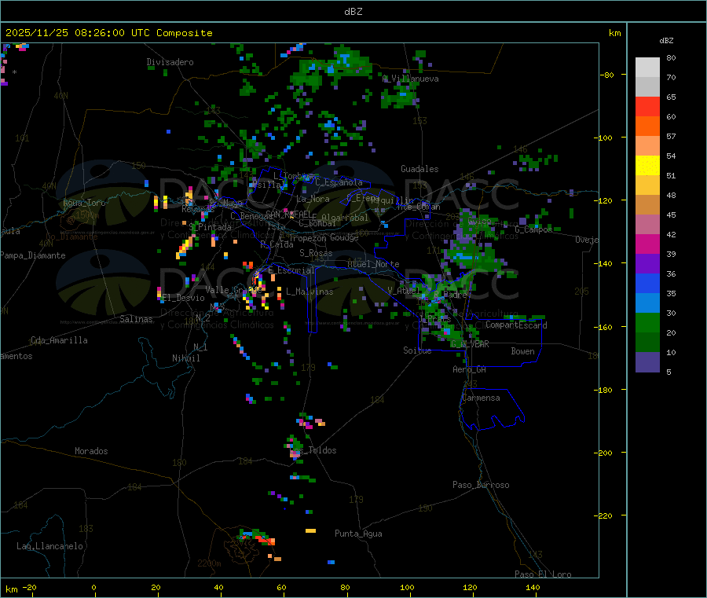Viewport: 707px width, 598px height.
Task: Click the green echo cluster near A_Villanueva
Action: coord(399,96)
